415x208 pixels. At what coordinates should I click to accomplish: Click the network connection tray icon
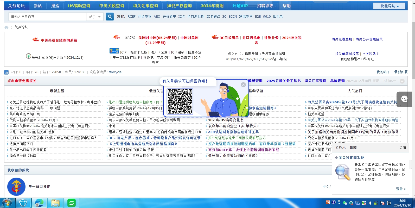click(x=389, y=203)
